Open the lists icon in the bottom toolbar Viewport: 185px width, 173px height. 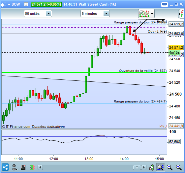click(x=23, y=167)
